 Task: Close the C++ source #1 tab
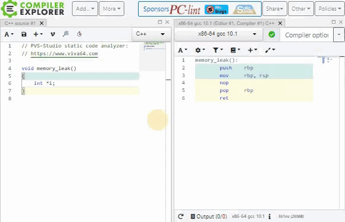(x=42, y=23)
